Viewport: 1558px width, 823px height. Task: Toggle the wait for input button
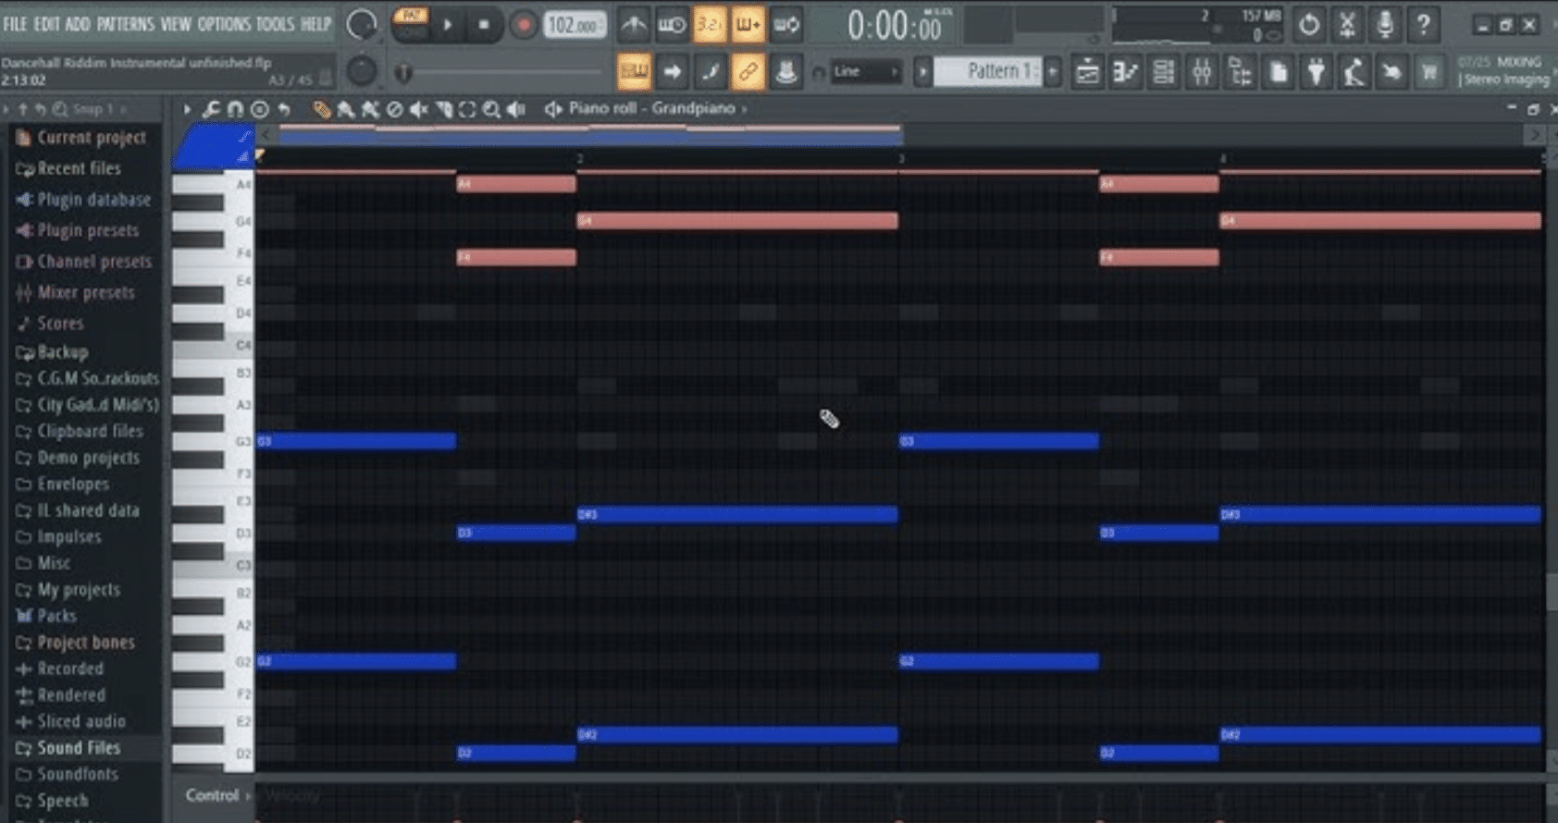(672, 25)
